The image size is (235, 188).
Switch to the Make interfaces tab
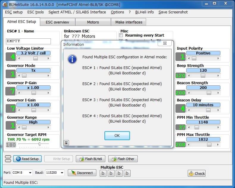coord(129,22)
